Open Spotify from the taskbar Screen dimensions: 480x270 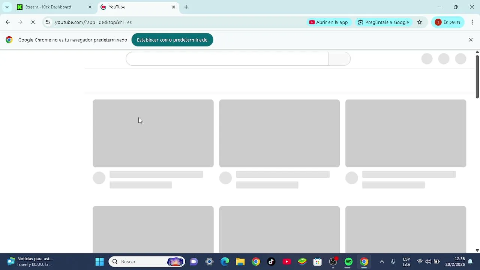[x=349, y=262]
